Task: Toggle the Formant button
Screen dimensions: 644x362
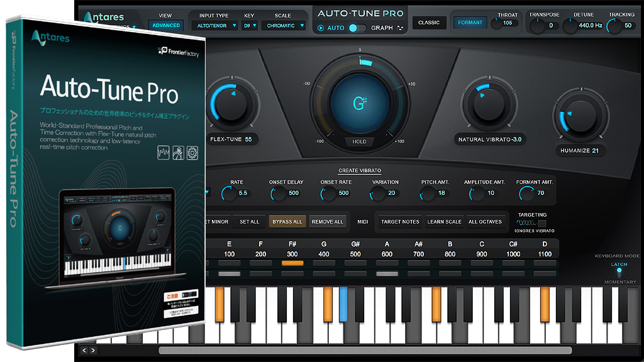Action: (x=470, y=23)
